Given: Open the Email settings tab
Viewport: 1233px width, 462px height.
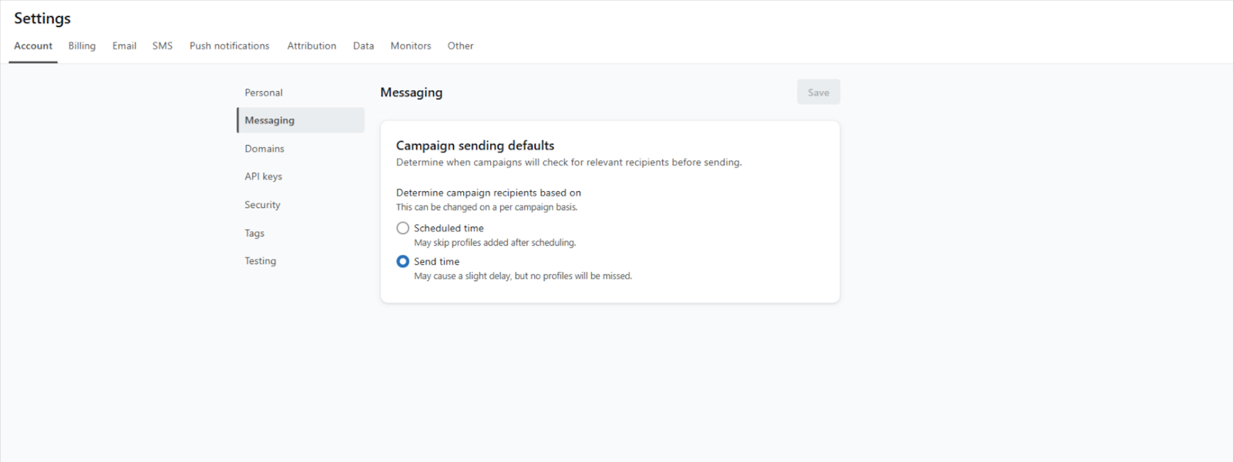Looking at the screenshot, I should click(x=124, y=46).
